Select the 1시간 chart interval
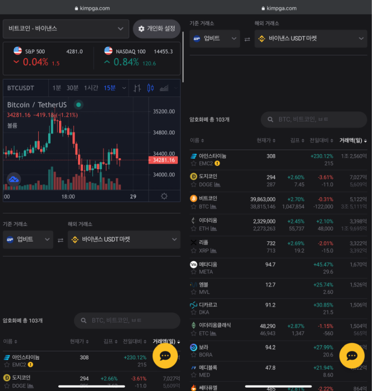This screenshot has width=372, height=391. point(91,88)
